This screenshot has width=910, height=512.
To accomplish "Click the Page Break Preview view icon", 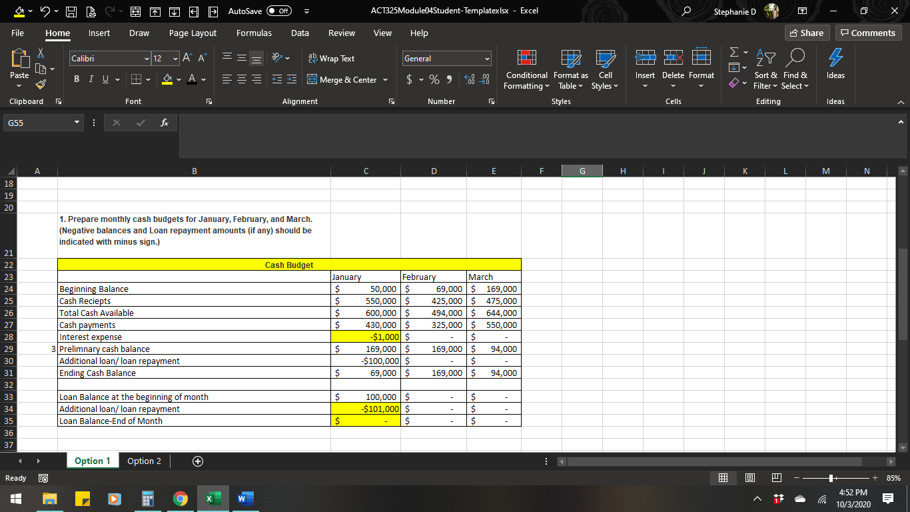I will 776,477.
